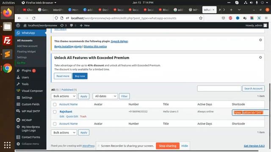The width and height of the screenshot is (271, 152).
Task: Open Pocket icon in Firefox toolbar
Action: 223,18
